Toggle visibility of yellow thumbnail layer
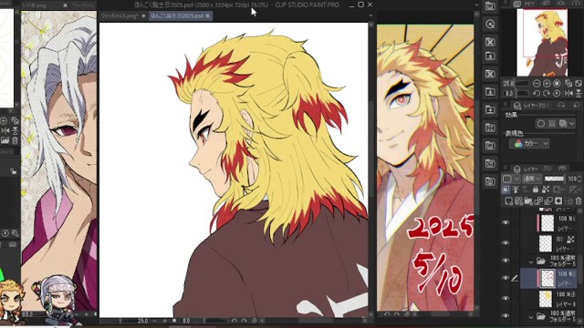This screenshot has height=328, width=584. tap(506, 298)
